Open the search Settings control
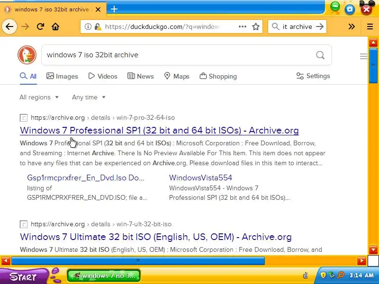This screenshot has height=284, width=379. 313,76
